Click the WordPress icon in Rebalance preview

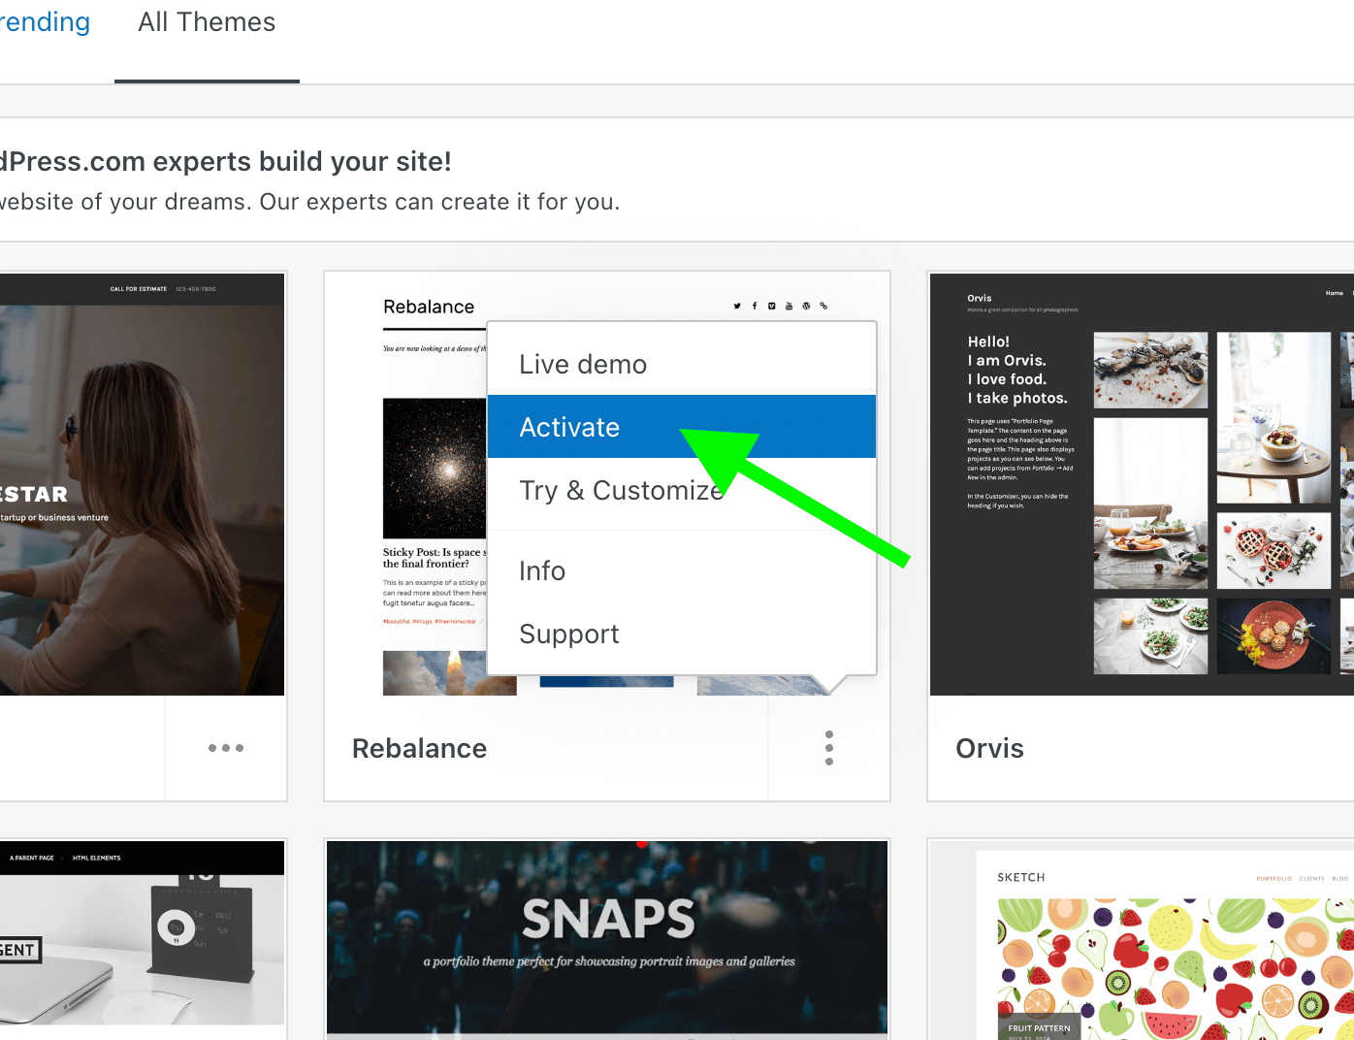point(806,306)
